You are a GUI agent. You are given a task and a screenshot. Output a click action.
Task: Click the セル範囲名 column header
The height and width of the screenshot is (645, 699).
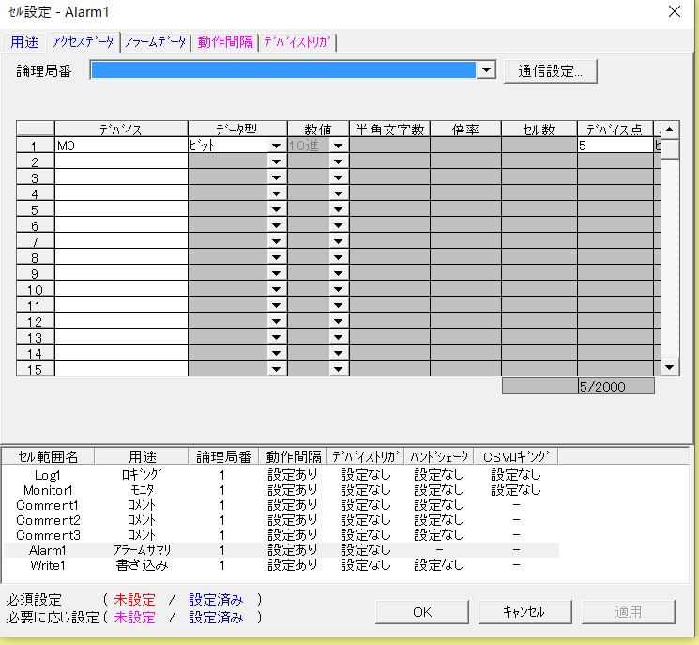click(48, 457)
